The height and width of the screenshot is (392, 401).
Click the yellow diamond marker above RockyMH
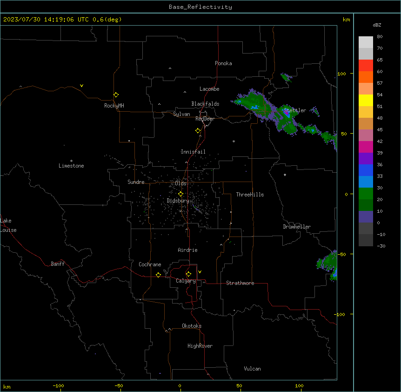pyautogui.click(x=116, y=95)
